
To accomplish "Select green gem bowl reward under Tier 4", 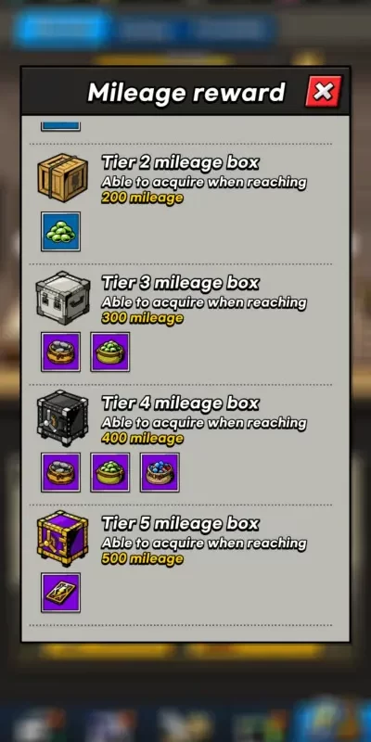I will click(x=110, y=472).
